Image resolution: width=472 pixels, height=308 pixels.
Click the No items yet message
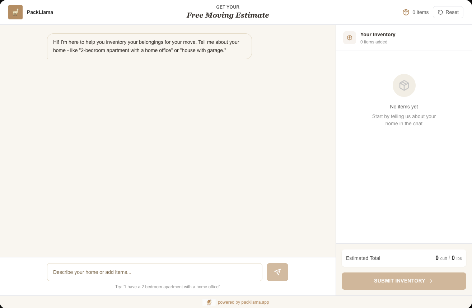pos(404,107)
